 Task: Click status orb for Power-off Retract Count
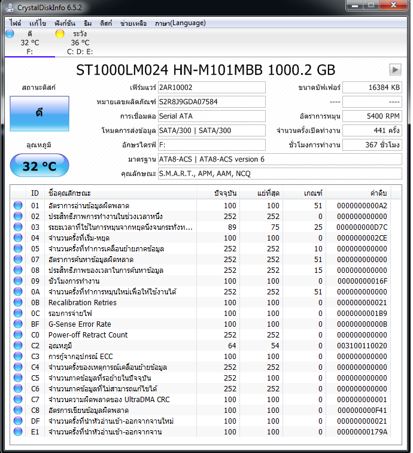18,335
